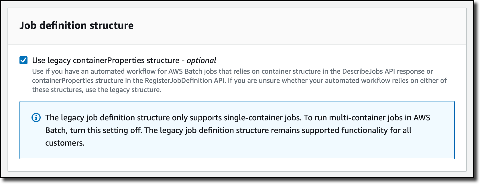
Task: Uncheck the legacy containerProperties structure checkbox
Action: coord(23,60)
